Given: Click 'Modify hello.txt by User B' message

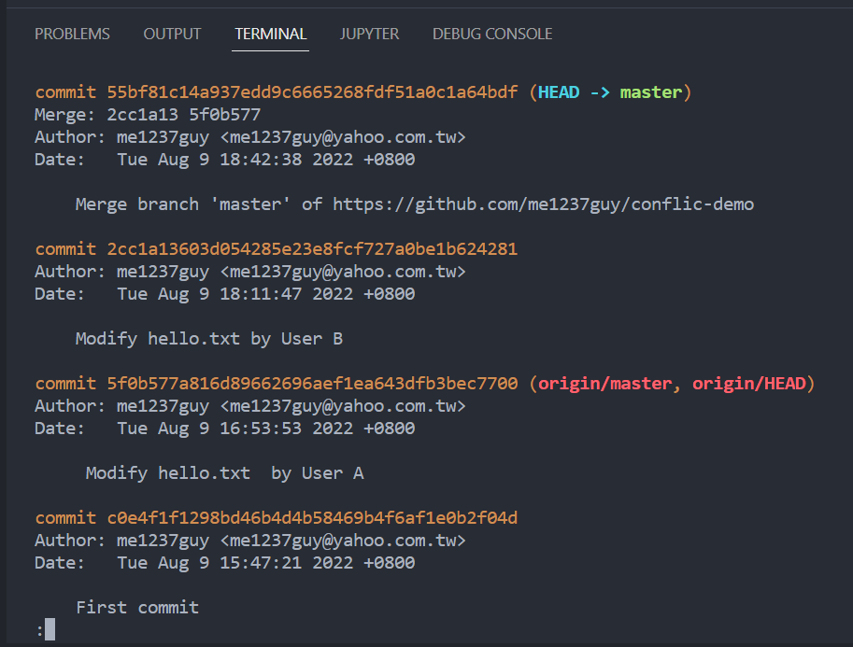Looking at the screenshot, I should [209, 339].
